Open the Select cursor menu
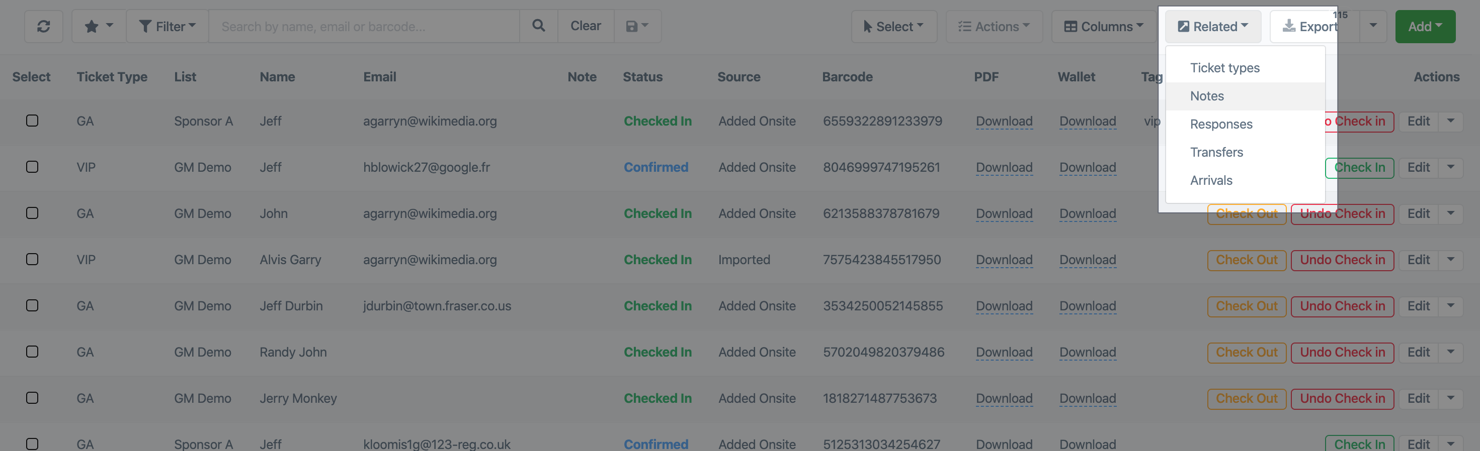 tap(894, 27)
